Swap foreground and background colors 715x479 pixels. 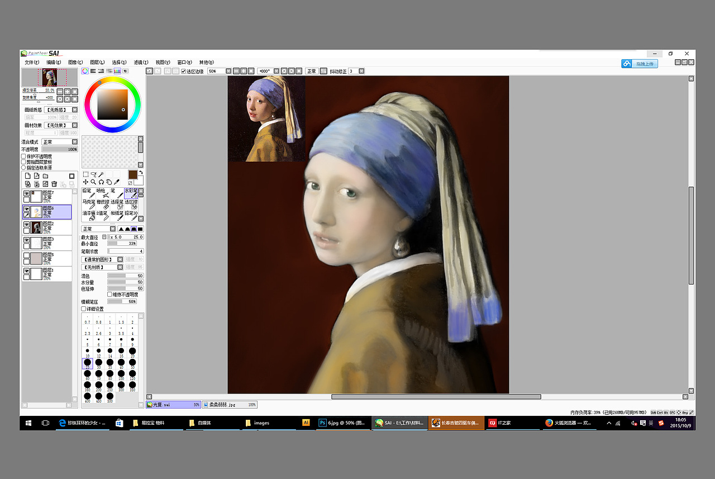point(141,172)
